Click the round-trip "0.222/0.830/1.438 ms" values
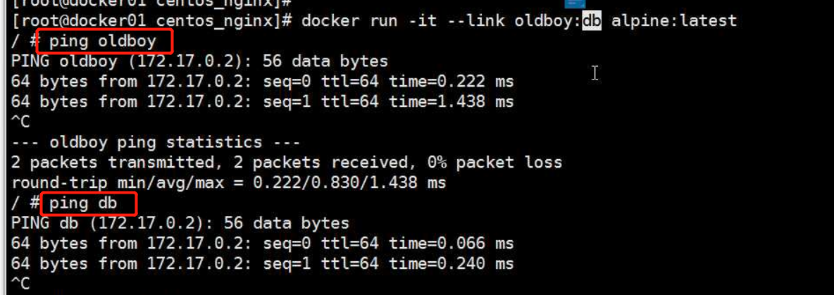 [x=349, y=183]
